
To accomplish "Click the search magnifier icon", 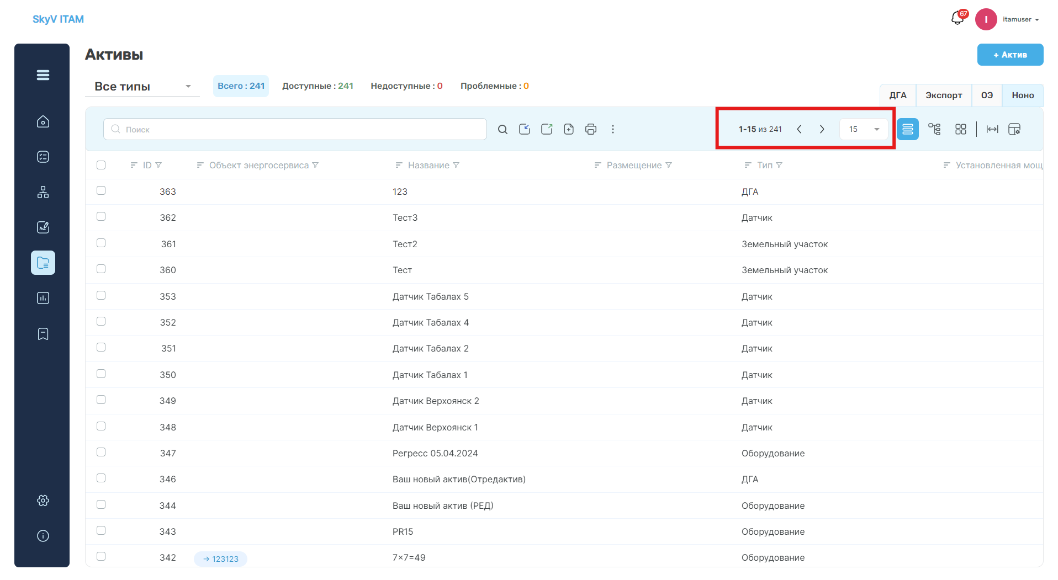I will (502, 129).
